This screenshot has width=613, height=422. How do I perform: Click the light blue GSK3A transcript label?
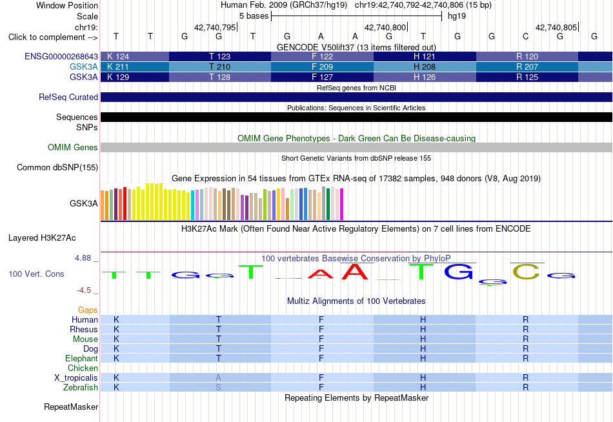84,67
